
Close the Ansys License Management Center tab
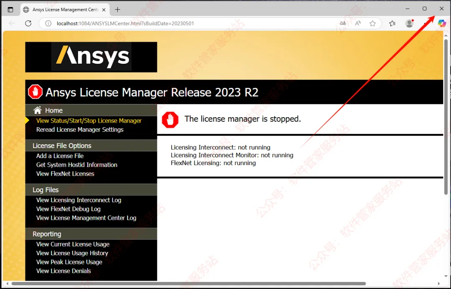pyautogui.click(x=104, y=10)
